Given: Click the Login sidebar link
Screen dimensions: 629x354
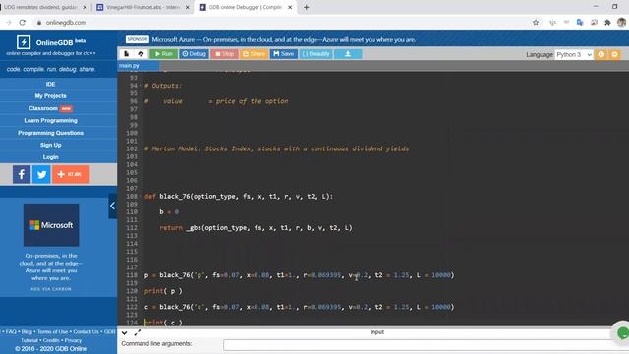Looking at the screenshot, I should (50, 157).
